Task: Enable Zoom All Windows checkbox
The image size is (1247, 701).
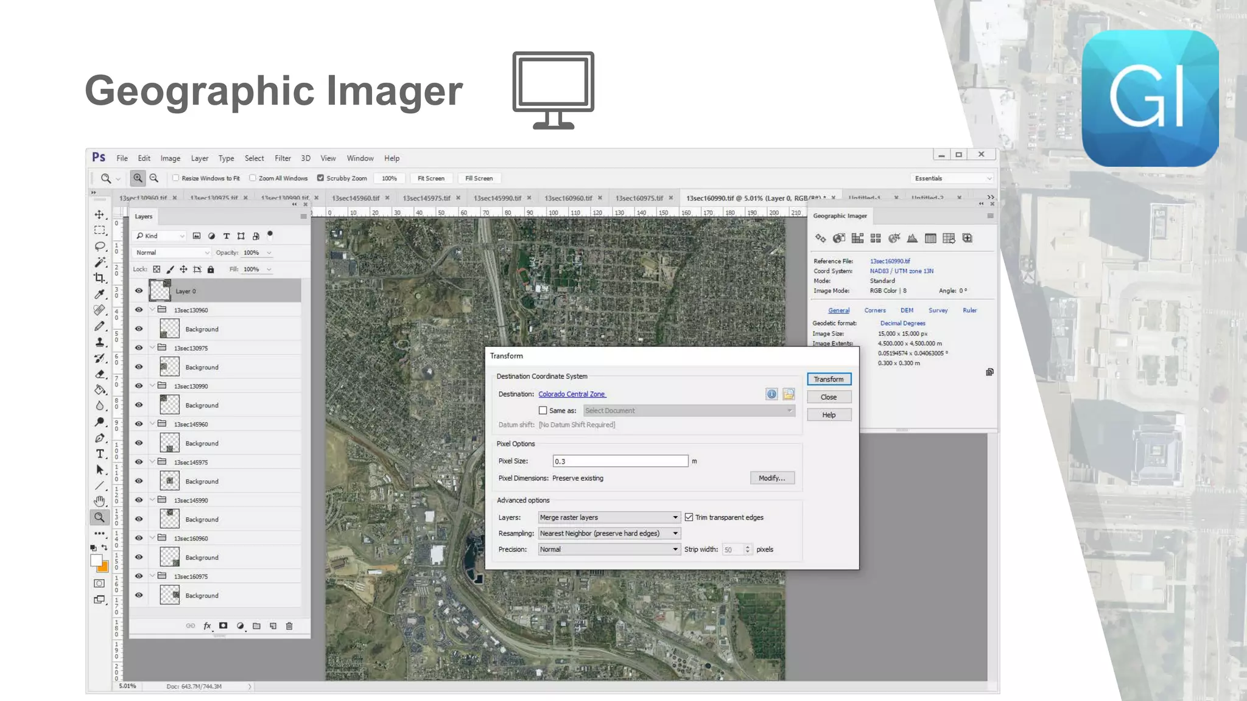Action: 253,178
